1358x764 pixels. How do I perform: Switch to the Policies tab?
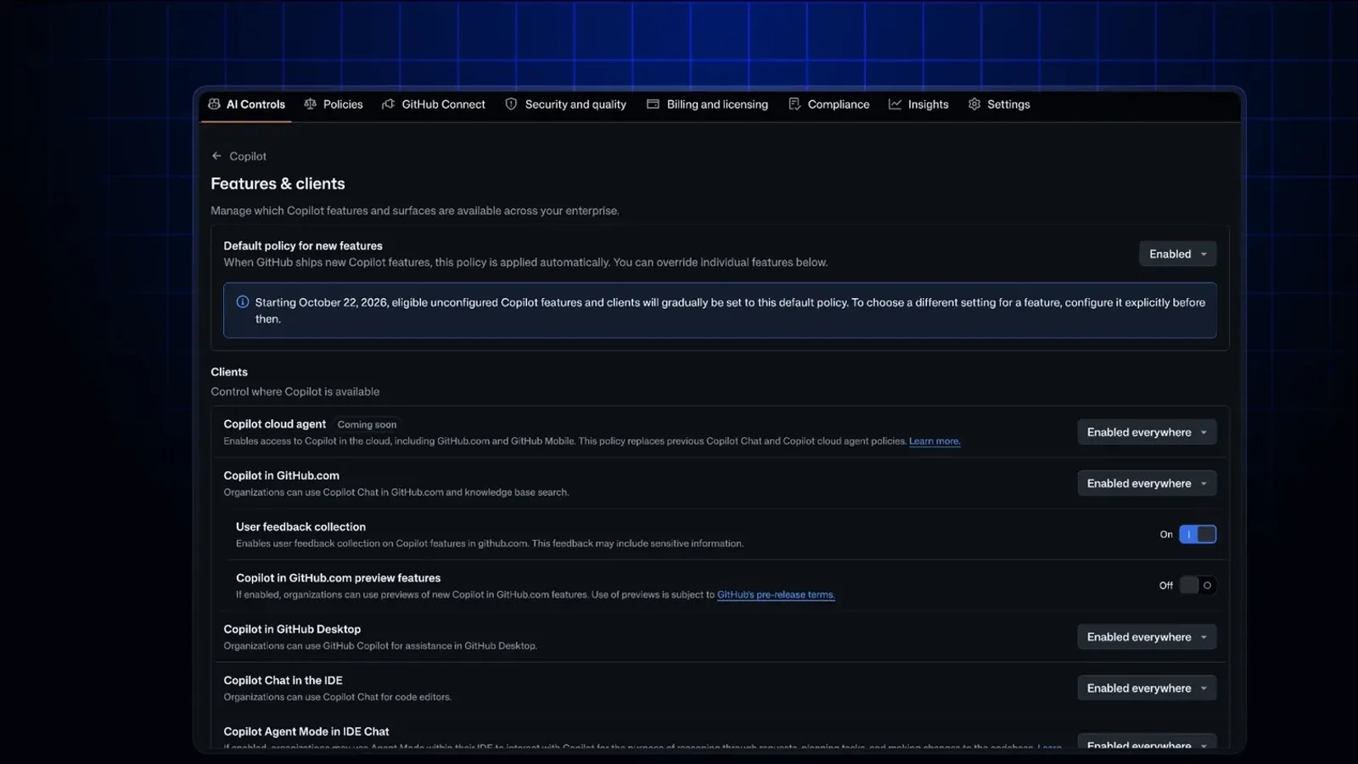[334, 104]
